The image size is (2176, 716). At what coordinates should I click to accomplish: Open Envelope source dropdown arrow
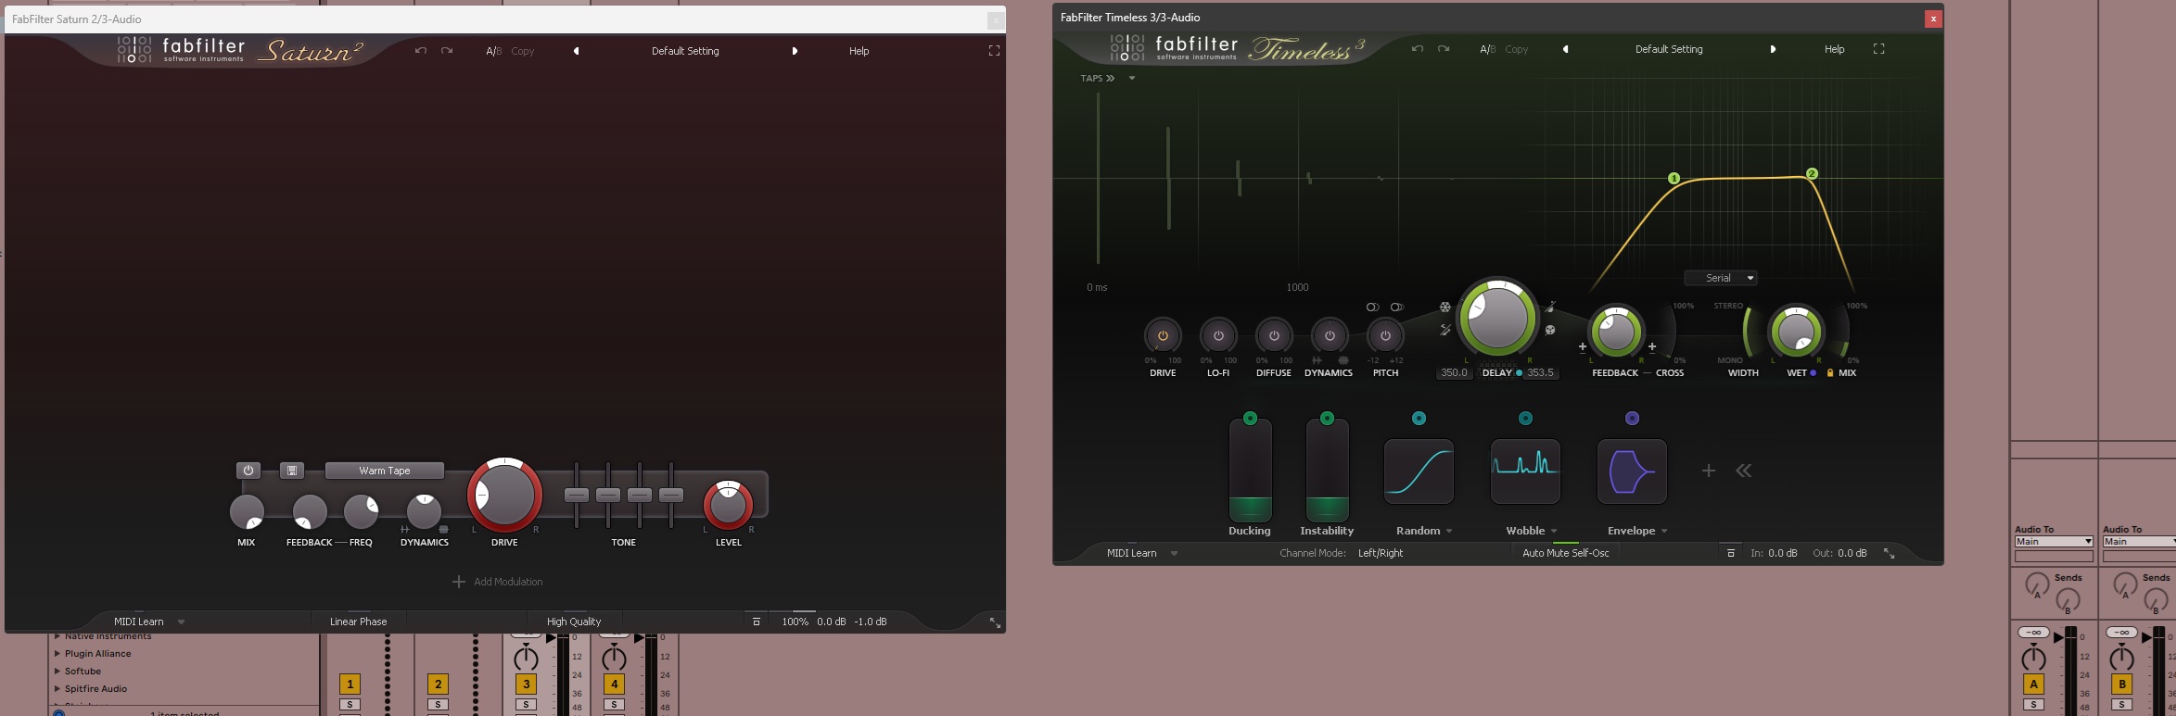coord(1664,532)
